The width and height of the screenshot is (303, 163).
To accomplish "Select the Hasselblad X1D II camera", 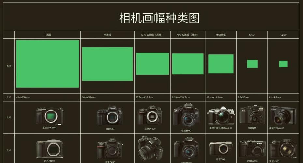I will pyautogui.click(x=49, y=149).
